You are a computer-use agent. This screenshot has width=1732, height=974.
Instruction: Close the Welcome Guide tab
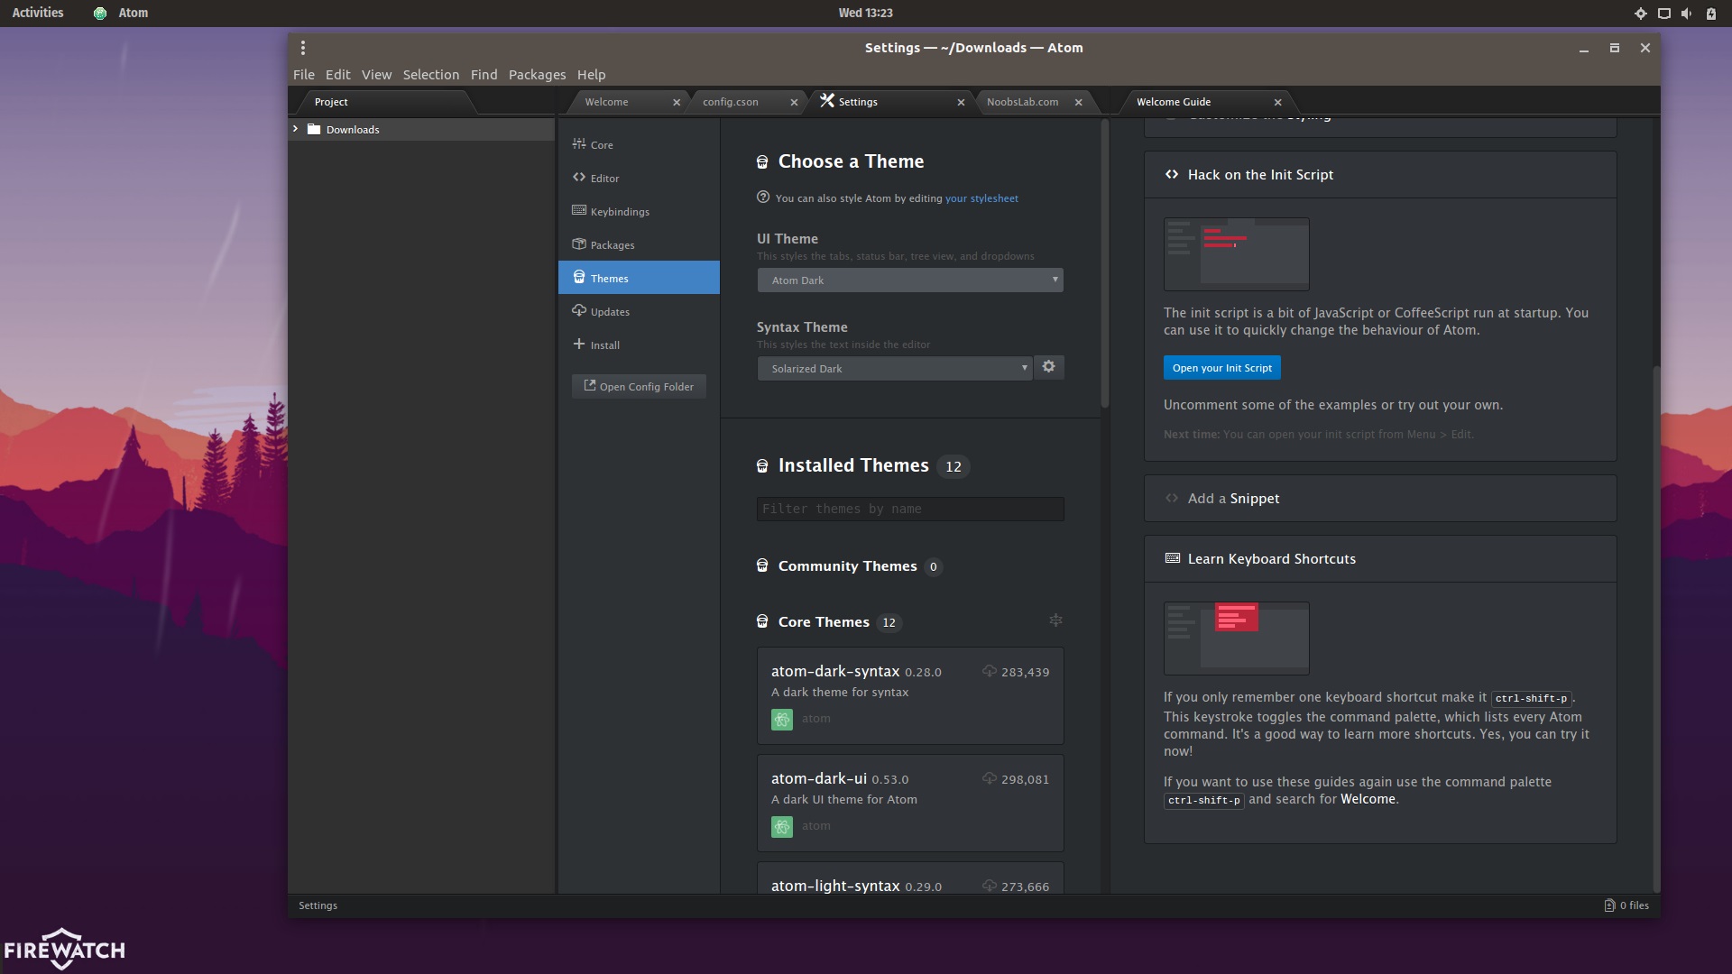[x=1277, y=103]
